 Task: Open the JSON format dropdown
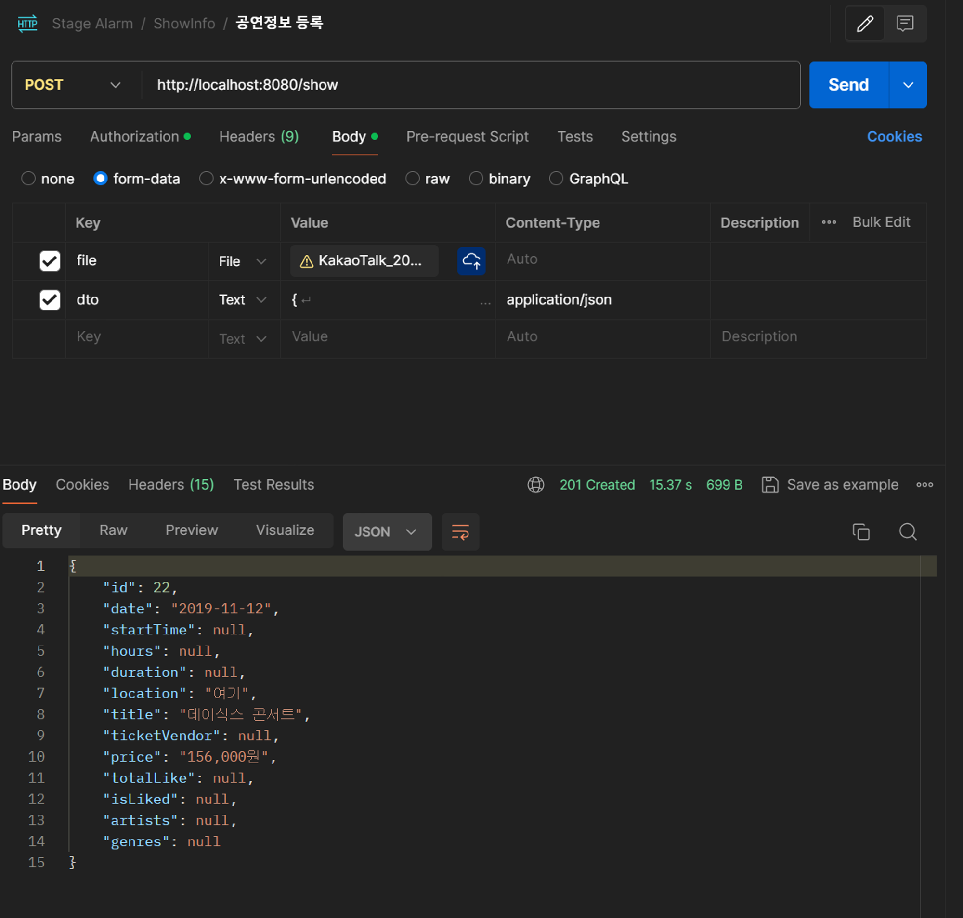tap(387, 531)
